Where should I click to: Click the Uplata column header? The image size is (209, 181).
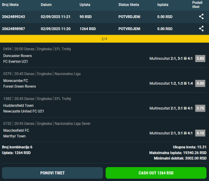[85, 5]
